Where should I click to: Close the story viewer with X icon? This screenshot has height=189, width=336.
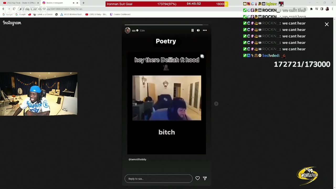click(327, 24)
